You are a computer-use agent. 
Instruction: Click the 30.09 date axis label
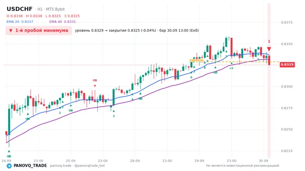click(264, 161)
